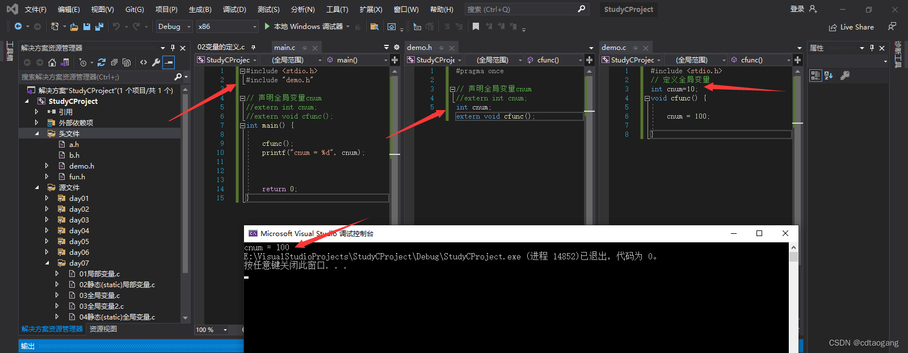Viewport: 908px width, 353px height.
Task: Click the Undo arrow icon
Action: pyautogui.click(x=116, y=27)
